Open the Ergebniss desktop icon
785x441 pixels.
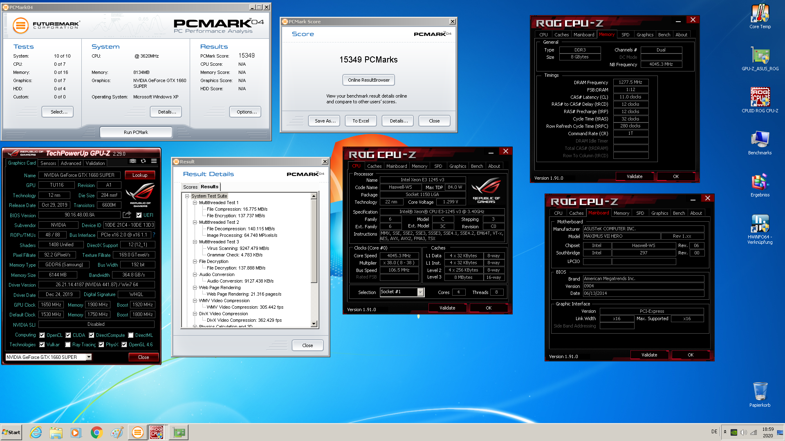[760, 185]
